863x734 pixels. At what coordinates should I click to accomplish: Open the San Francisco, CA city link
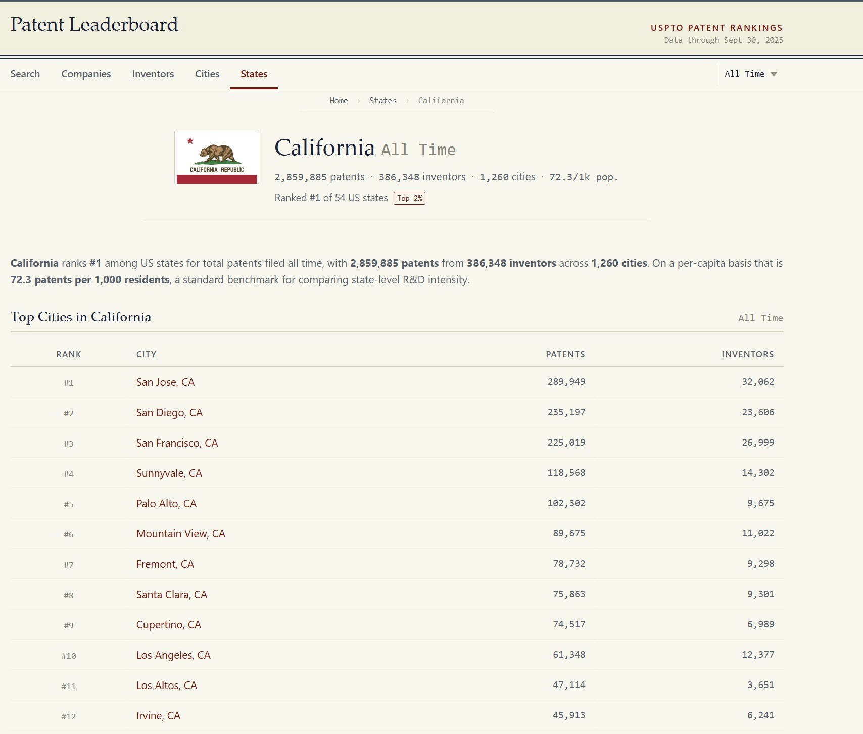click(x=177, y=443)
